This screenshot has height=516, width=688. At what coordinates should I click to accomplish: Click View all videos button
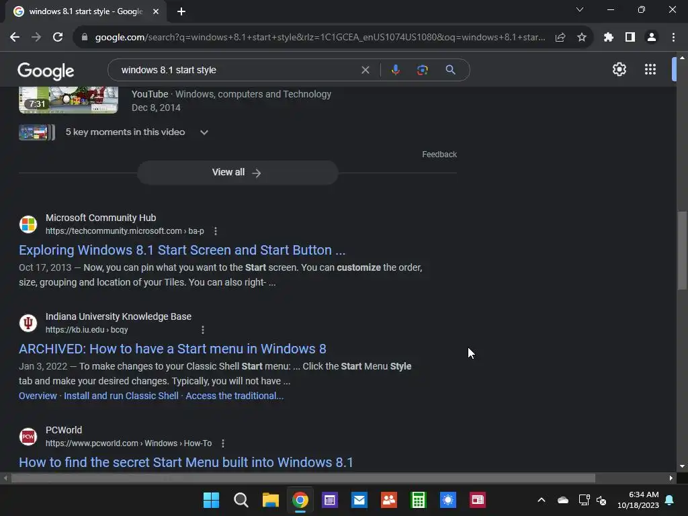tap(237, 173)
